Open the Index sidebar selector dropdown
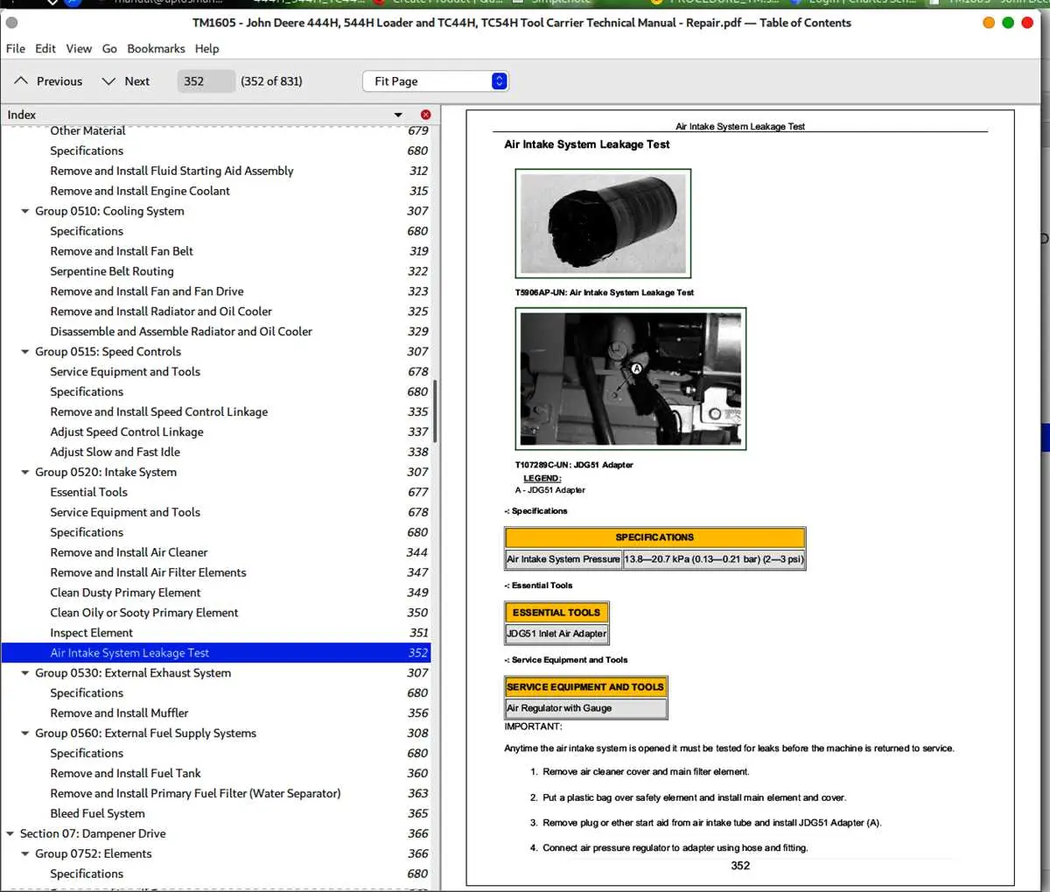Viewport: 1050px width, 892px height. click(398, 115)
